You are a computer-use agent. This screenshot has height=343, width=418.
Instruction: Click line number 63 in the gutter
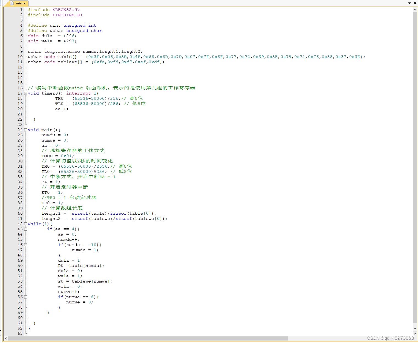[20, 333]
